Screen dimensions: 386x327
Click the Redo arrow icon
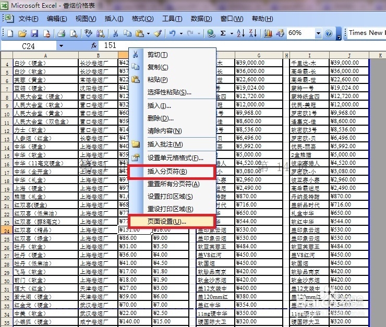pos(190,33)
